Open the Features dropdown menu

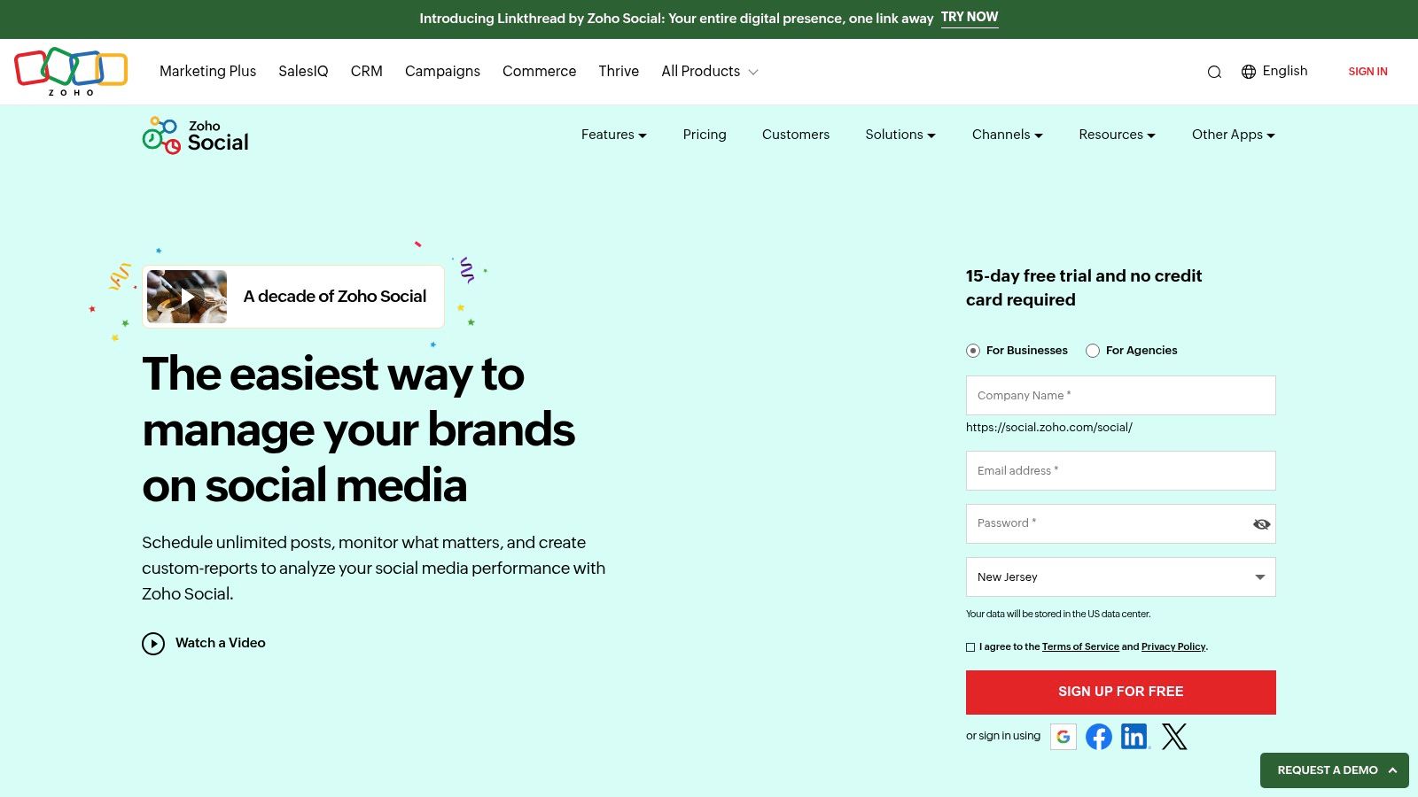coord(614,135)
